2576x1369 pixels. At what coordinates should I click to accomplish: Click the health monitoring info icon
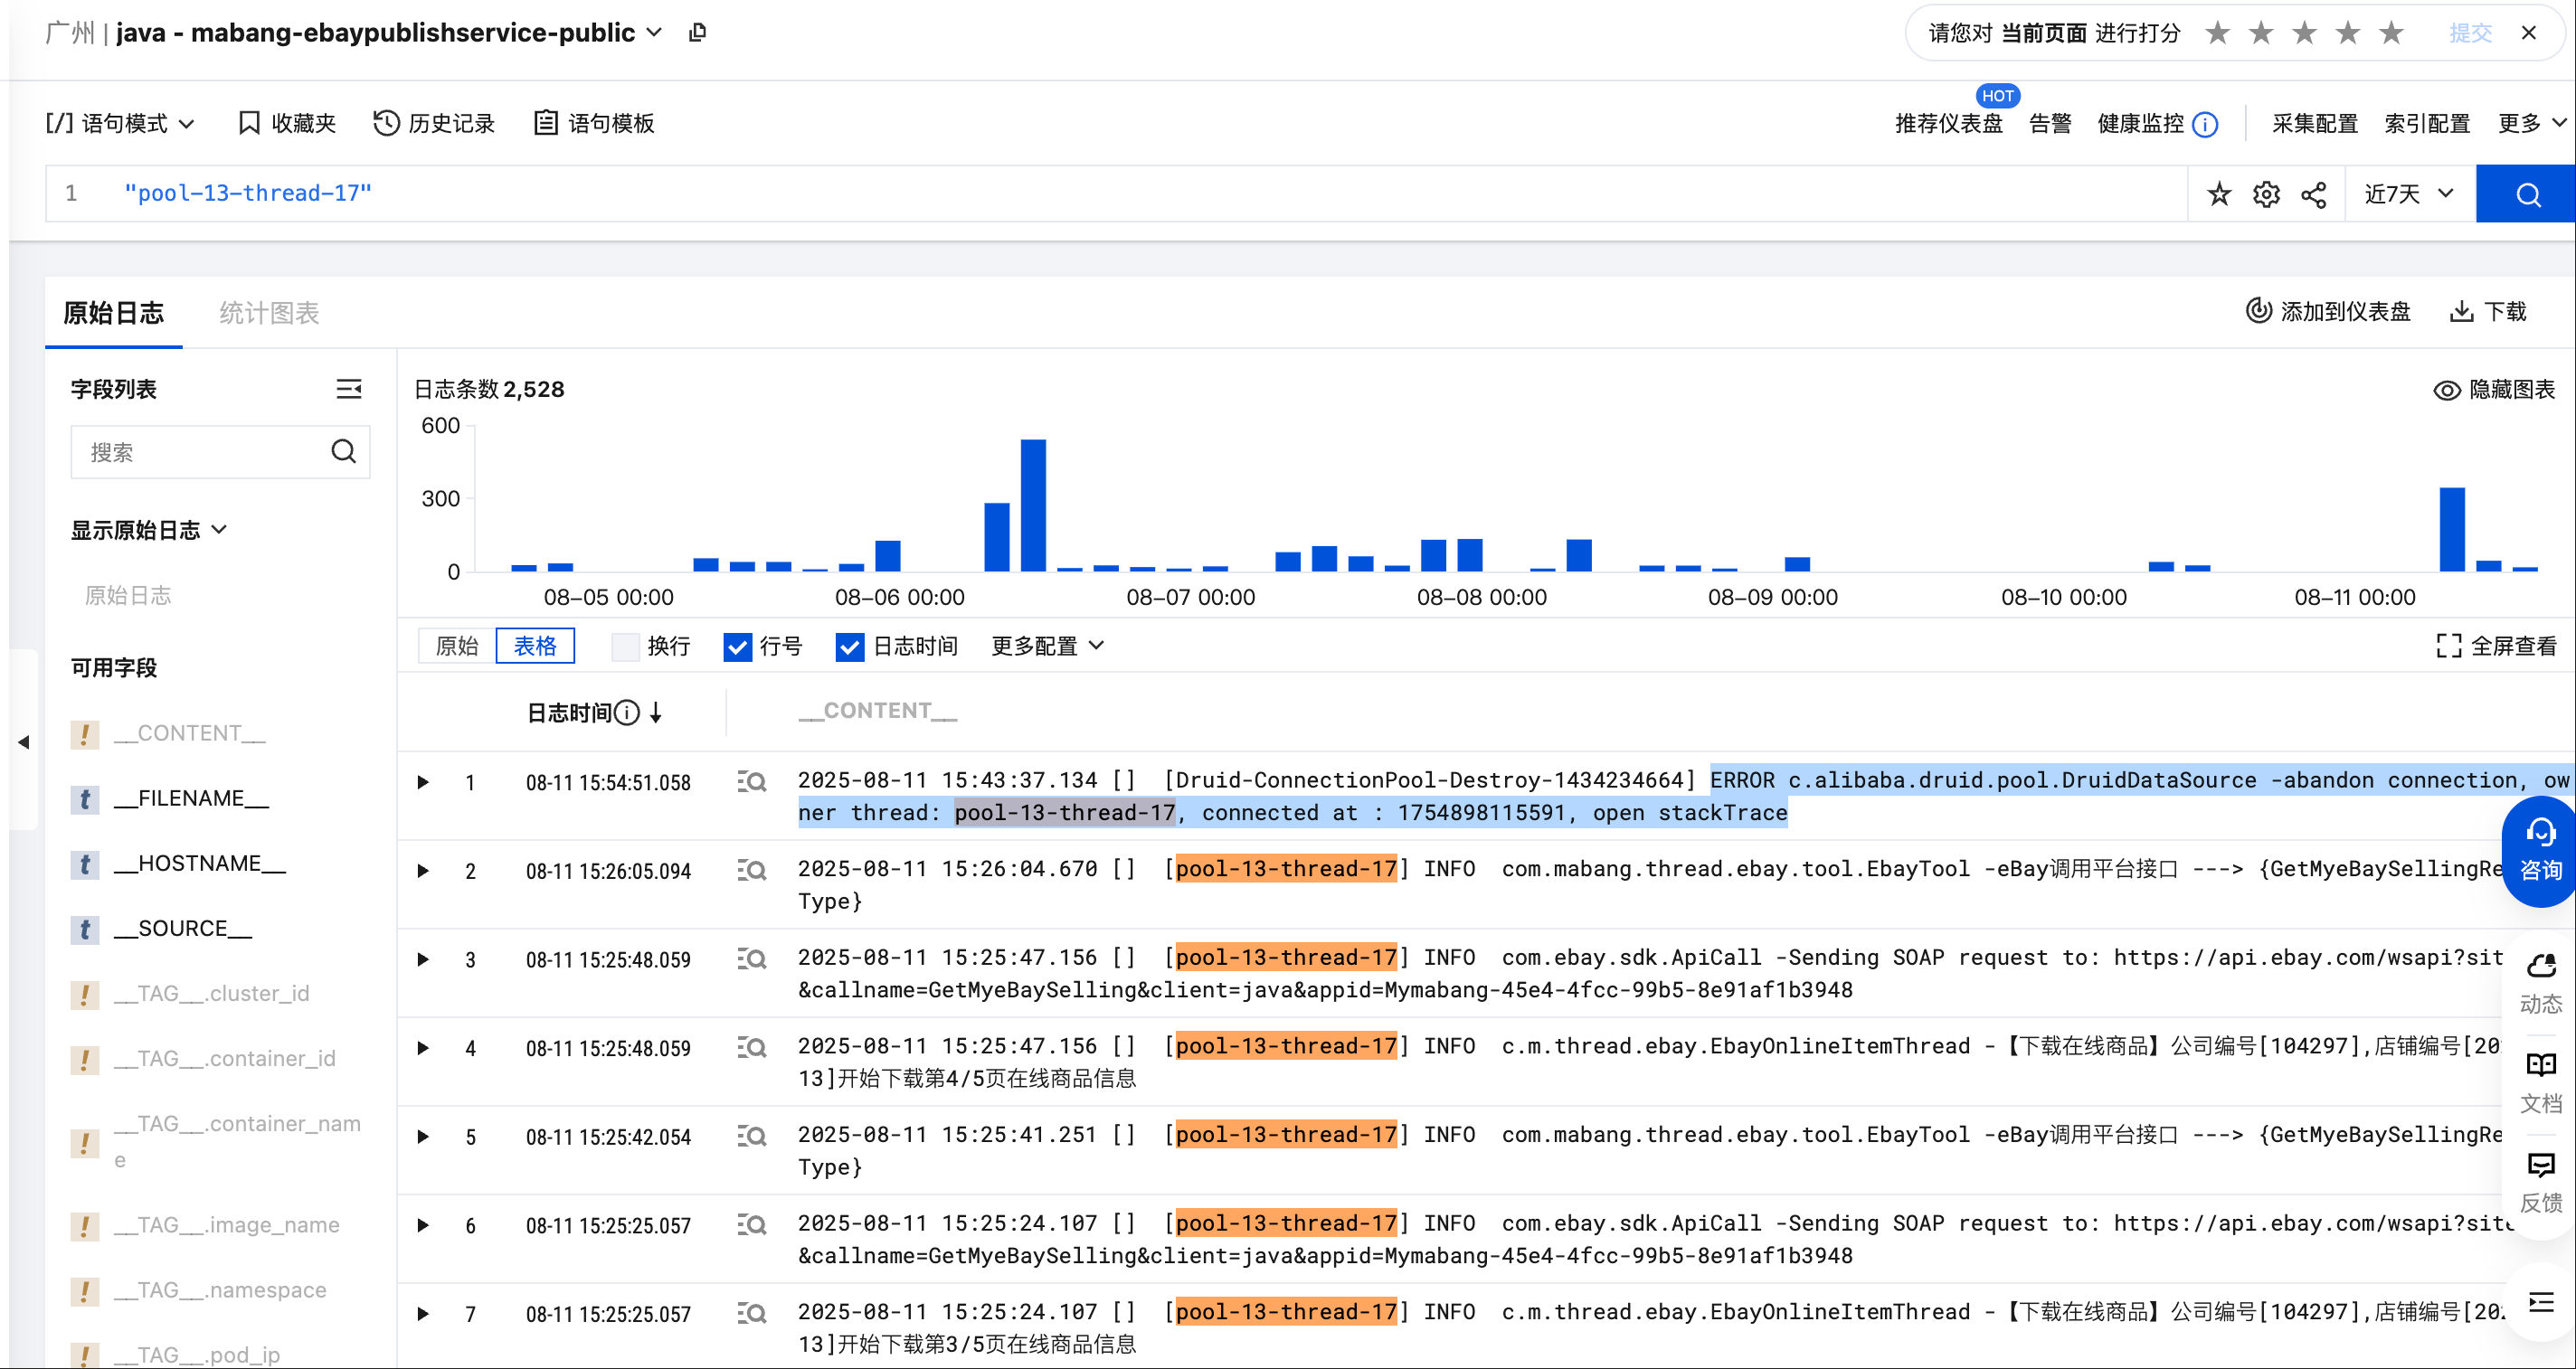click(2205, 124)
